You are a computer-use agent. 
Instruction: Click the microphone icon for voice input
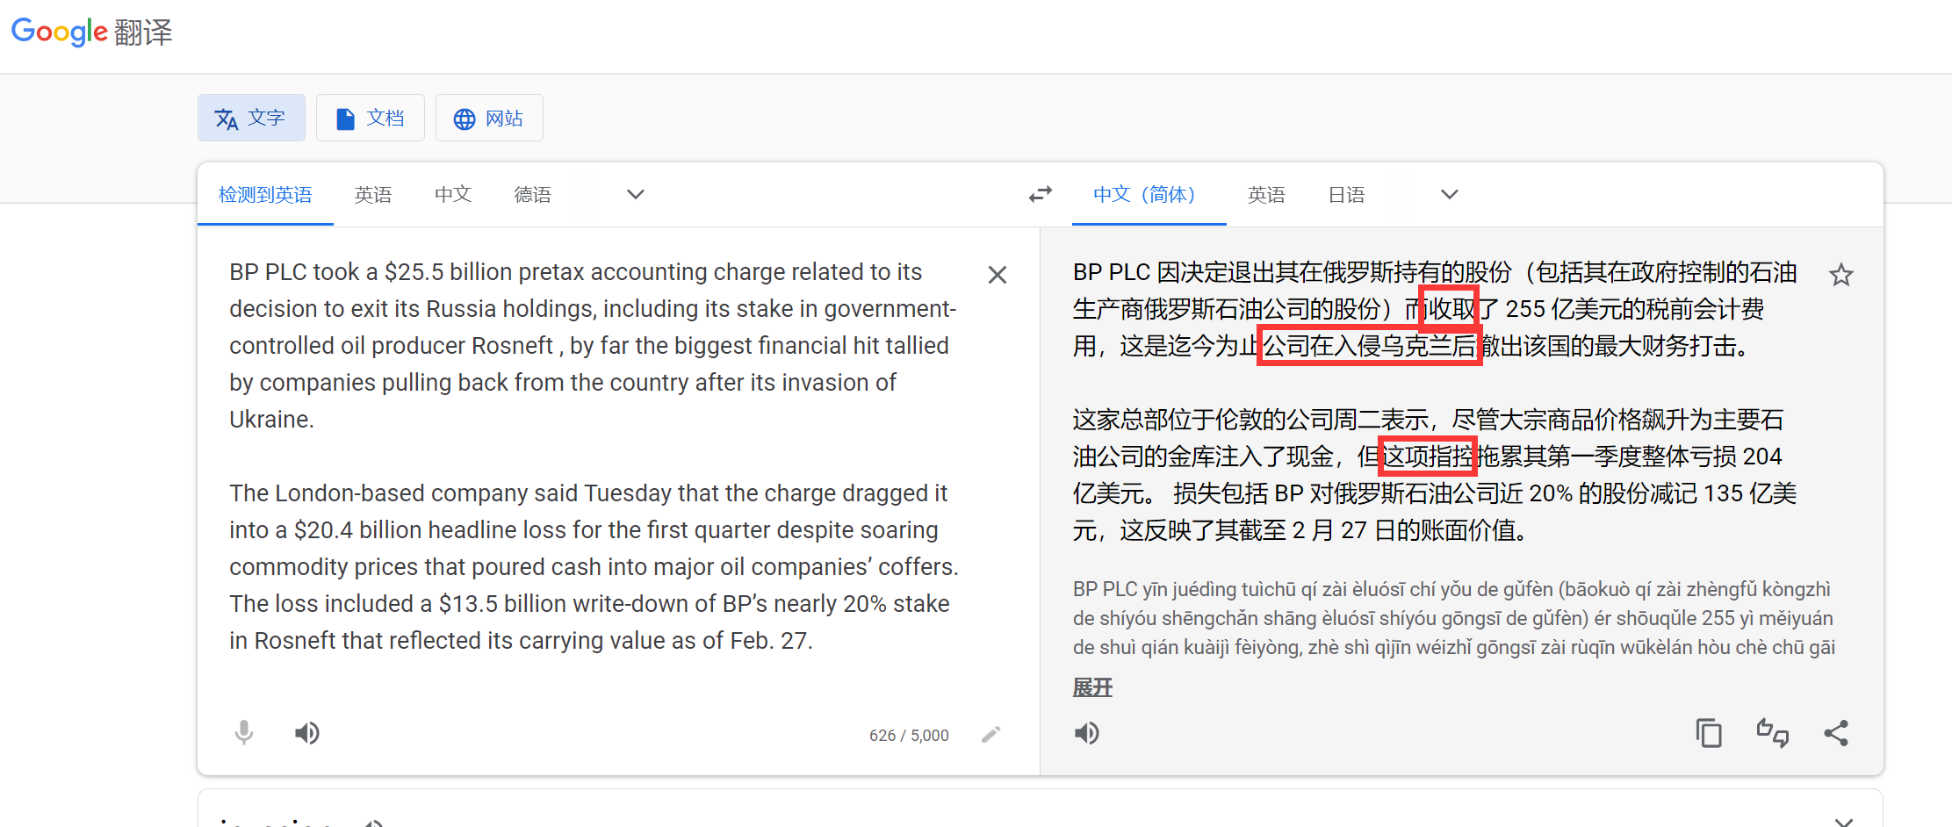tap(244, 733)
